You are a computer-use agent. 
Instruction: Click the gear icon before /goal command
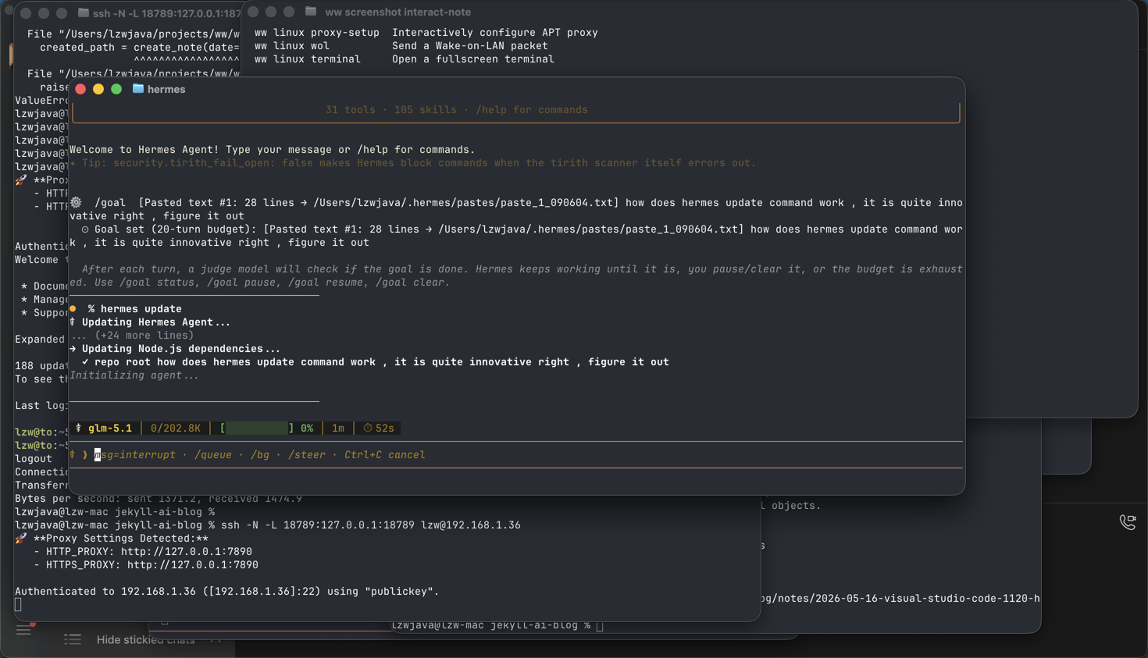76,202
